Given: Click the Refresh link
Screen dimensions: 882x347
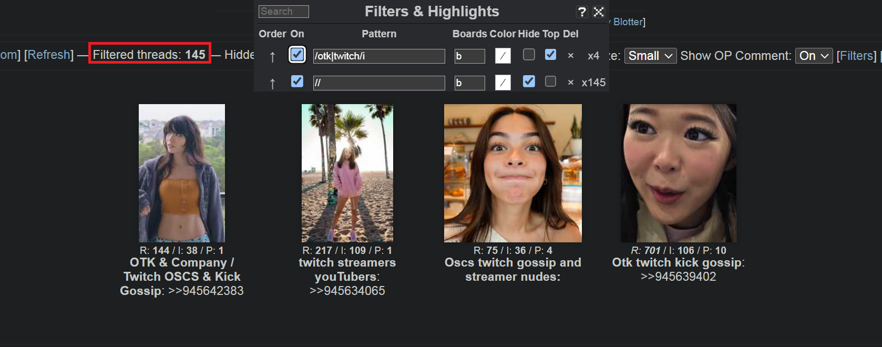Looking at the screenshot, I should pos(49,55).
